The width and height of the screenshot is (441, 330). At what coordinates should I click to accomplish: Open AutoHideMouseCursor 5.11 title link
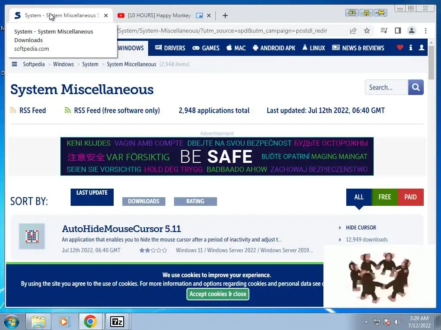click(x=121, y=229)
